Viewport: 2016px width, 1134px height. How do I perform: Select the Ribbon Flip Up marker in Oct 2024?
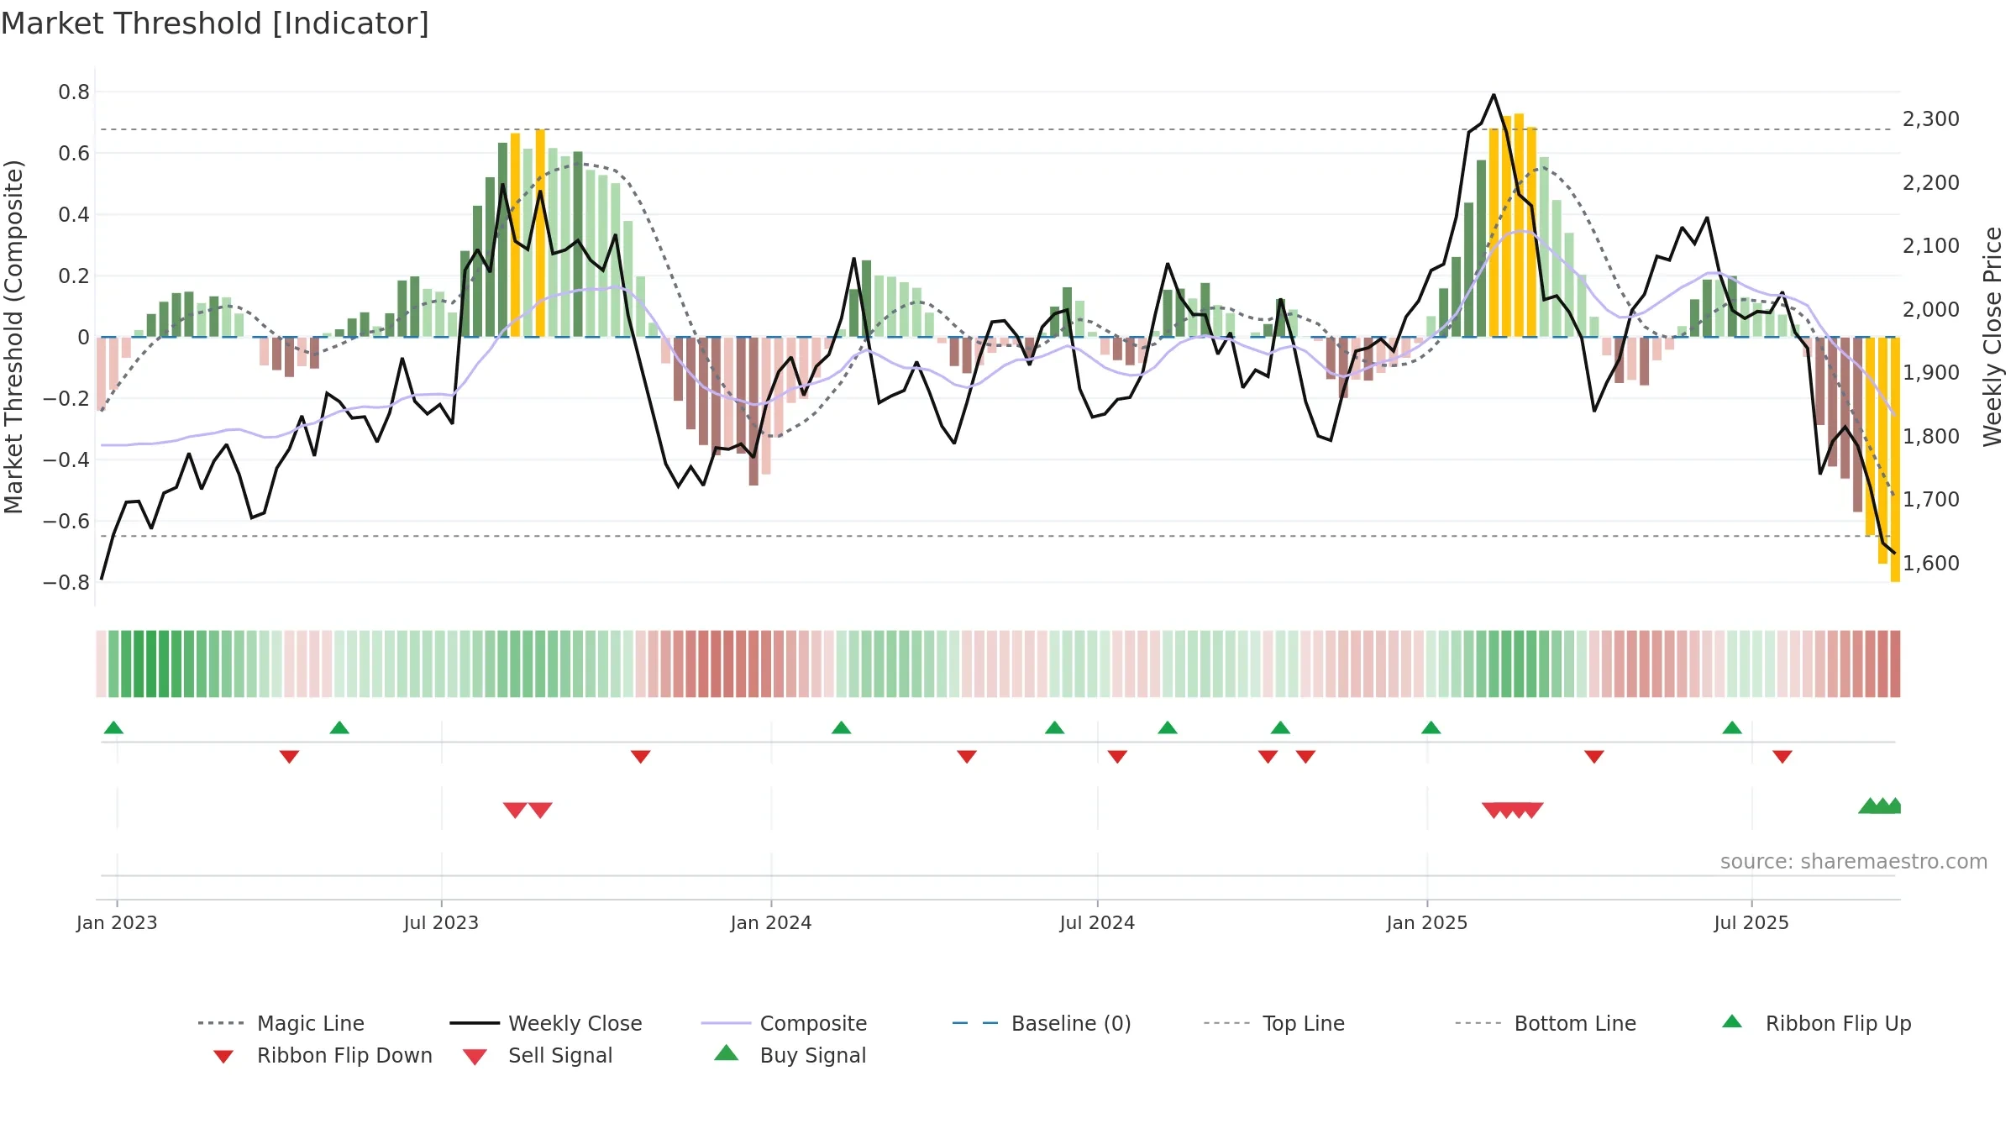click(x=1280, y=727)
